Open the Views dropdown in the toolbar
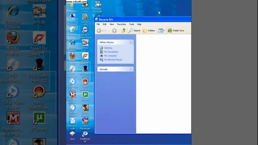The width and height of the screenshot is (258, 145). (x=161, y=31)
